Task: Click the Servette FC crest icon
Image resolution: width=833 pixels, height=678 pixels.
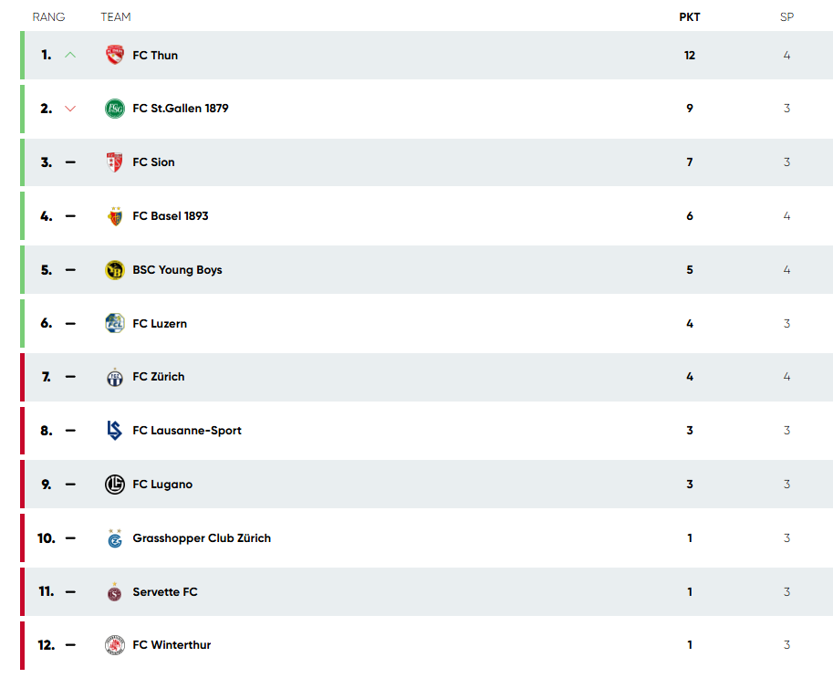Action: 115,592
